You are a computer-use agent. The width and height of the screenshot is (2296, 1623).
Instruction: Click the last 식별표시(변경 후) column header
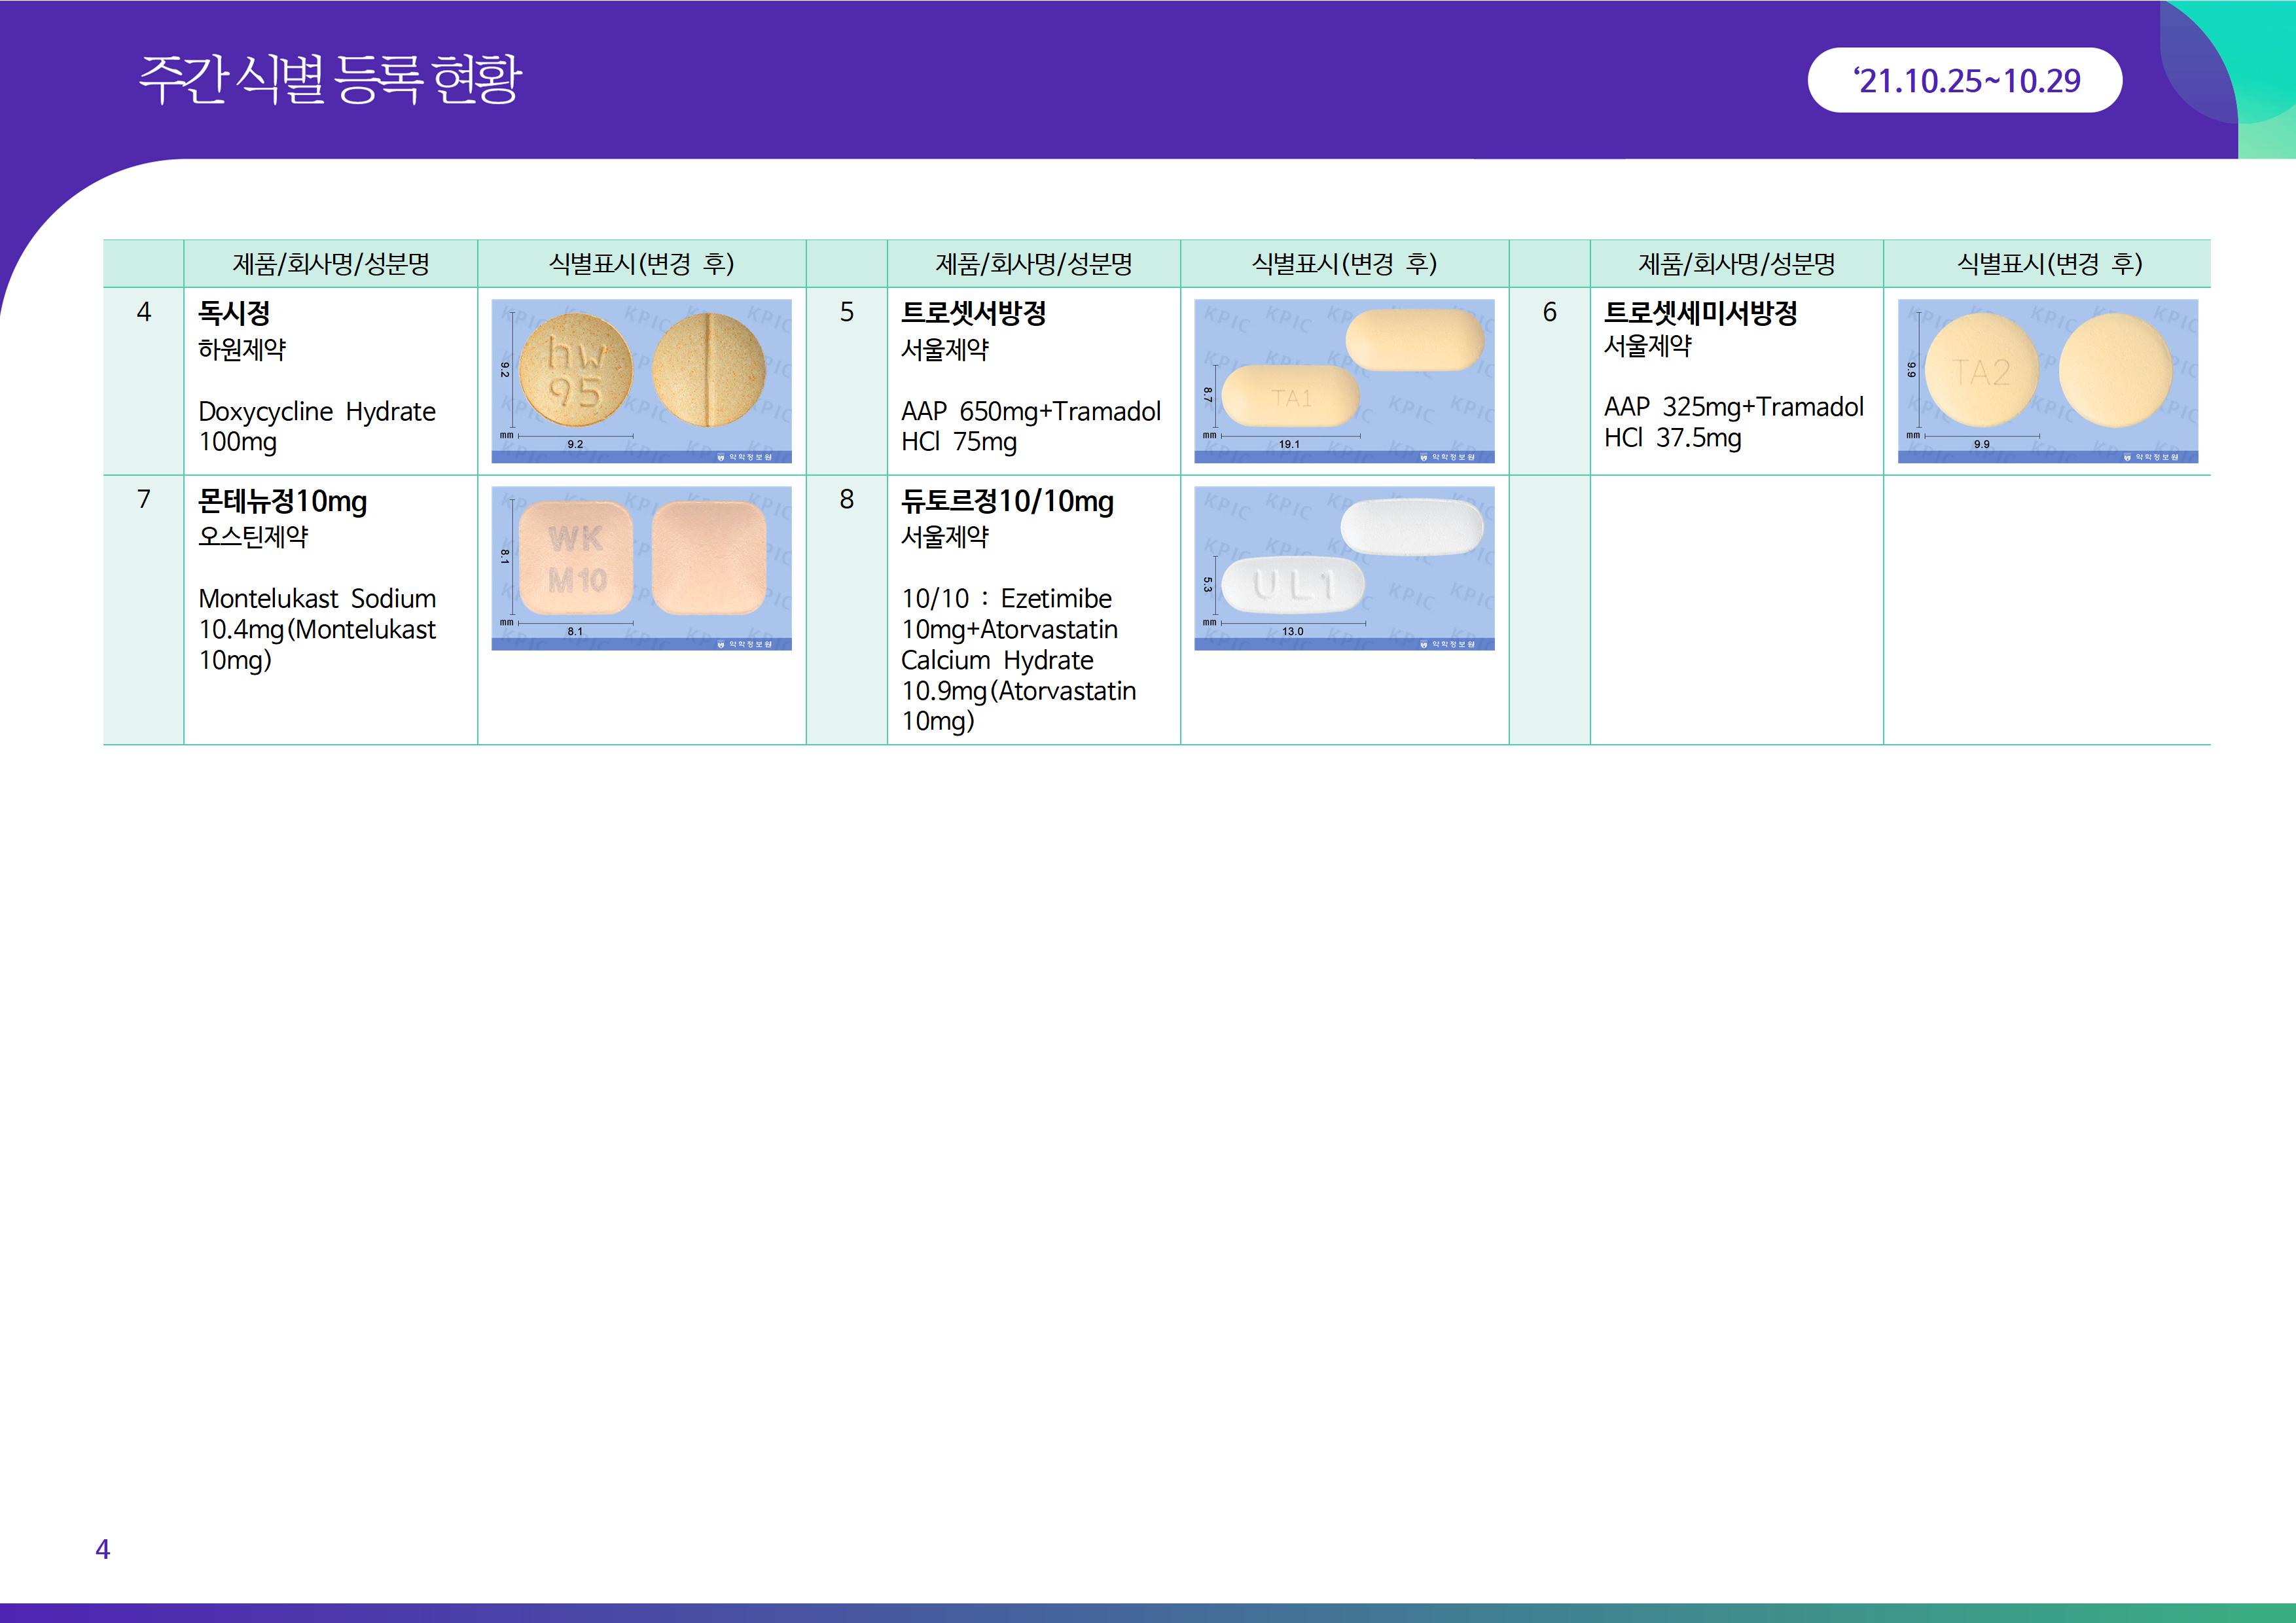(x=2048, y=264)
